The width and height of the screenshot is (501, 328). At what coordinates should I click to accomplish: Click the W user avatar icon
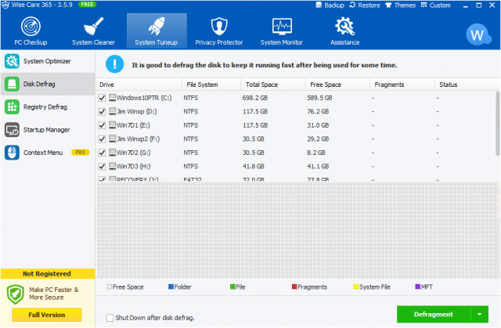(478, 34)
